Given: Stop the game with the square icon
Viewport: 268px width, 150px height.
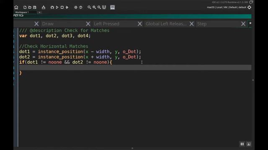Looking at the screenshot, I should coord(62,7).
